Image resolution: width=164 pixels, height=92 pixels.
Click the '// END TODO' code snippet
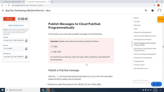pos(56,52)
